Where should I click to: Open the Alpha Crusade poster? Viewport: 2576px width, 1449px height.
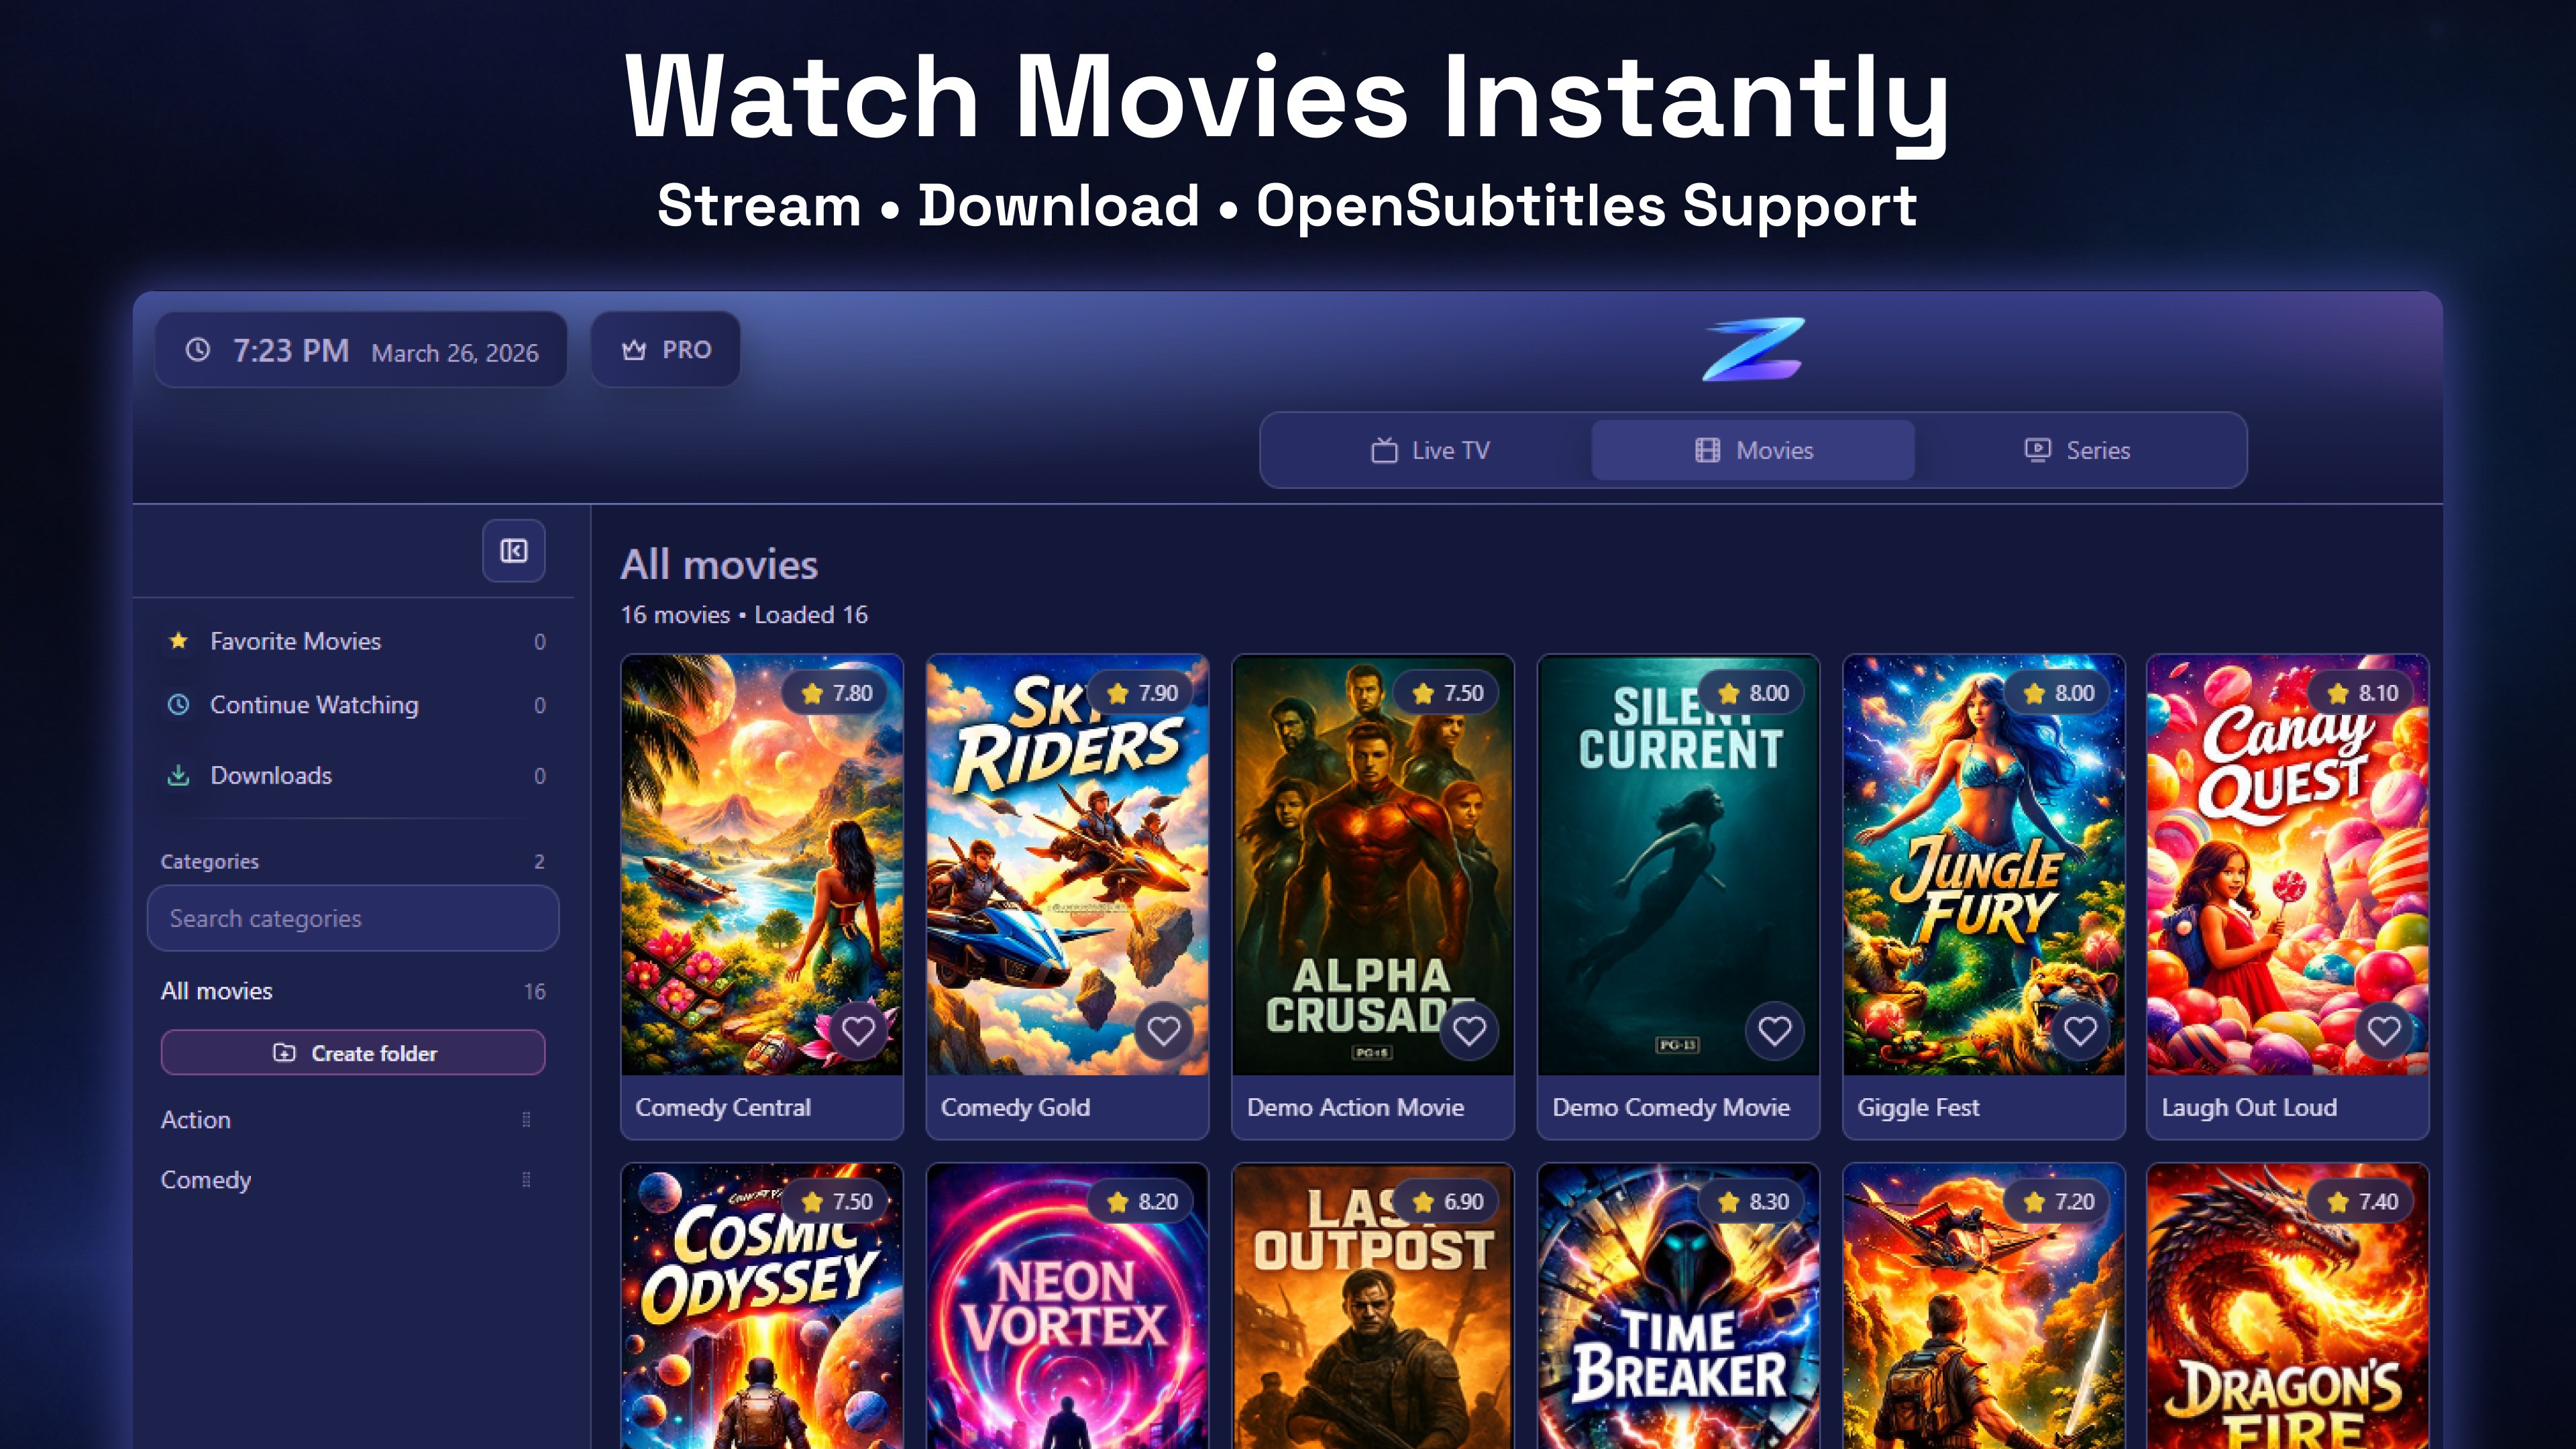[1373, 865]
